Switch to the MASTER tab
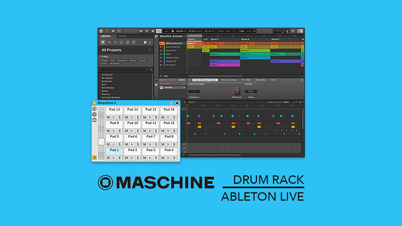Image resolution: width=402 pixels, height=226 pixels. [x=163, y=80]
